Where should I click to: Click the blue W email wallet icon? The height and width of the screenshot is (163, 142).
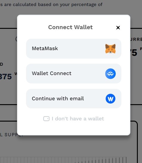coord(110,99)
